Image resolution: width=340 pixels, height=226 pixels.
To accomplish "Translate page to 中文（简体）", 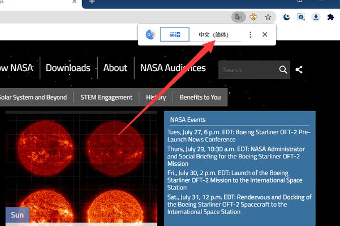I will coord(214,35).
